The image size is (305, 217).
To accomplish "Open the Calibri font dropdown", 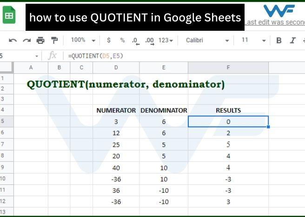I will pos(207,41).
